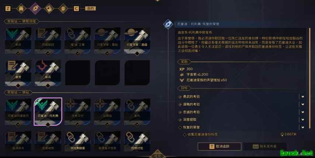Open the bookmark tab diamond icon
The width and height of the screenshot is (315, 158).
(x=21, y=8)
